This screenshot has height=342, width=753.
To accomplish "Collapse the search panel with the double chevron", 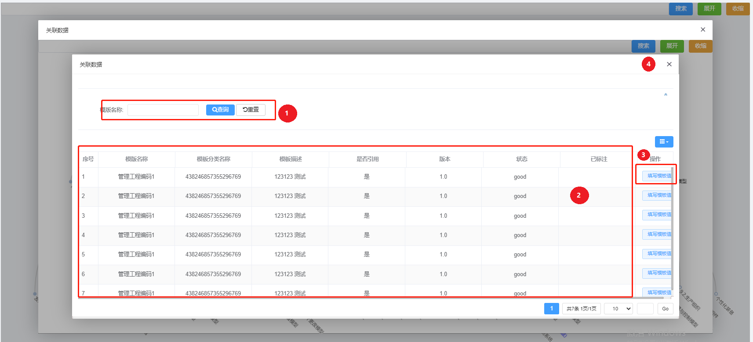I will (666, 95).
